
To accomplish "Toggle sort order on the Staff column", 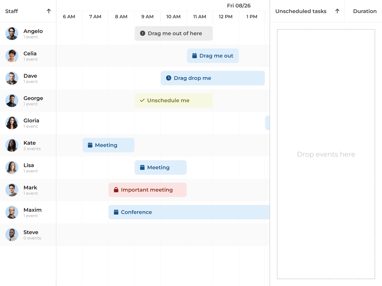I will (x=48, y=11).
